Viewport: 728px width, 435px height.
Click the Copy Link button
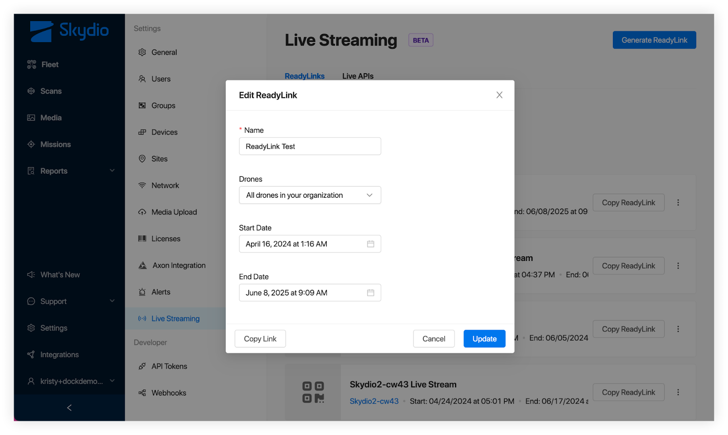click(260, 339)
